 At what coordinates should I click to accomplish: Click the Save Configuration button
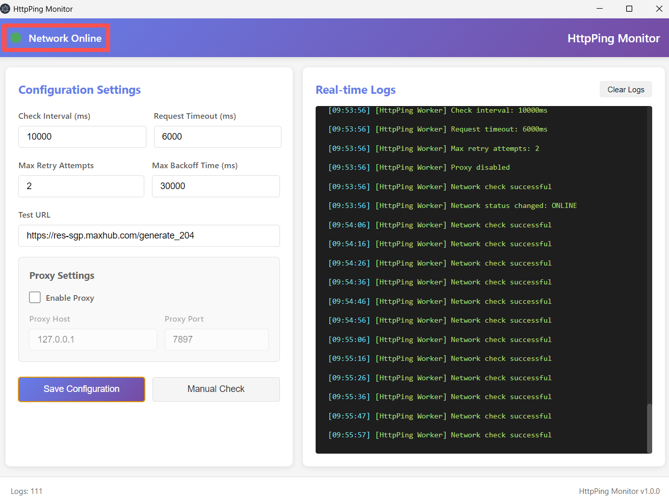pos(82,389)
